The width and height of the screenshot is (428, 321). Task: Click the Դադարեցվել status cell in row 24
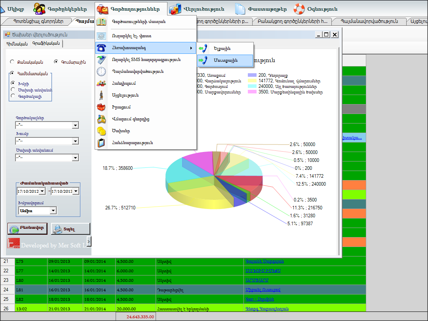coord(200,290)
